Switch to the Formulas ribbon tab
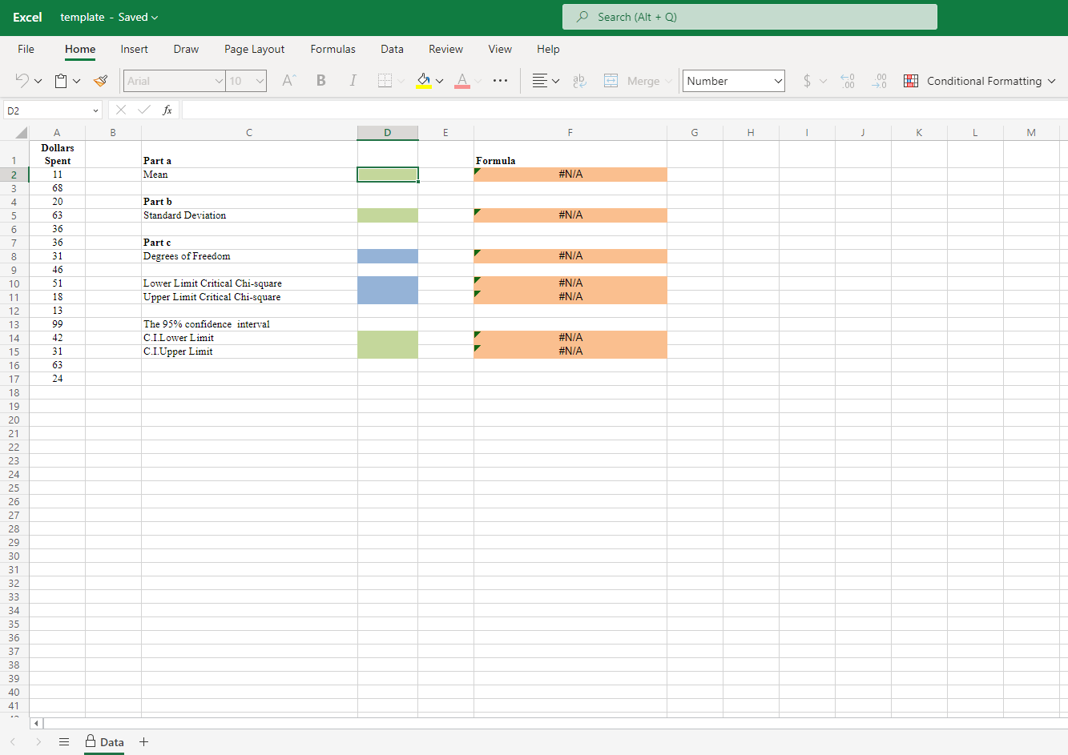Viewport: 1068px width, 755px height. click(x=332, y=49)
